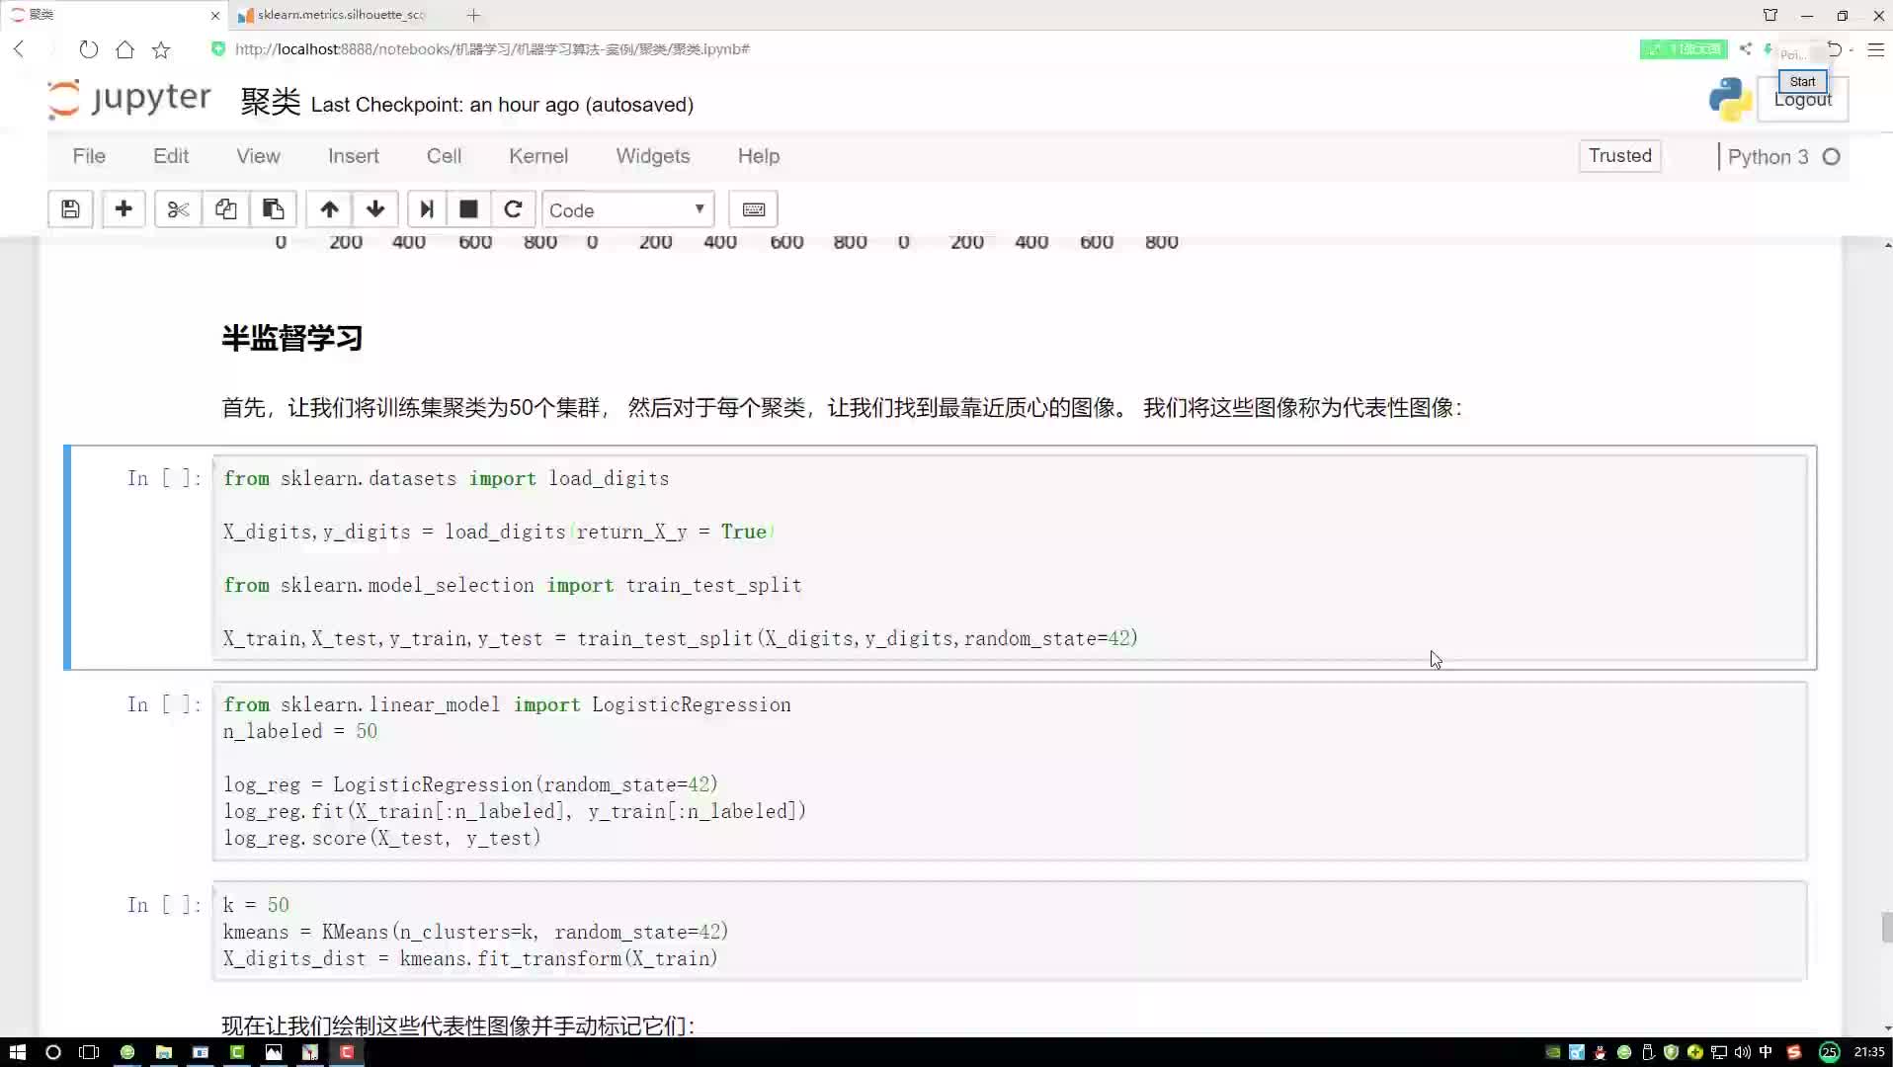Rename notebook title 聚类
This screenshot has height=1067, width=1893.
(x=271, y=102)
